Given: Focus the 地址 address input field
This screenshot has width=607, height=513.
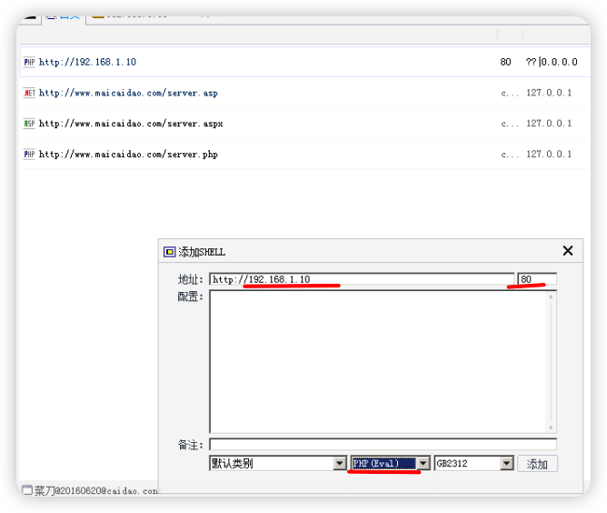Looking at the screenshot, I should click(x=362, y=279).
